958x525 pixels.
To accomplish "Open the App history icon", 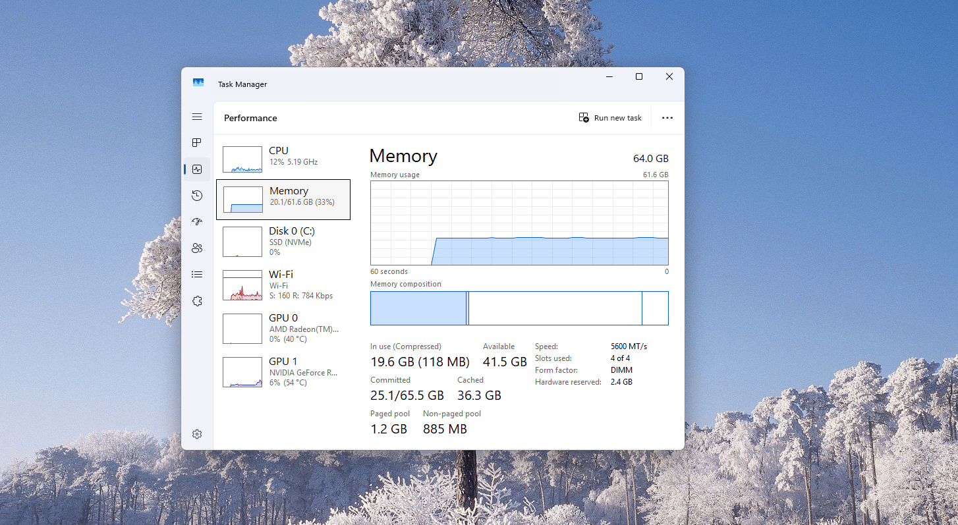I will point(197,196).
